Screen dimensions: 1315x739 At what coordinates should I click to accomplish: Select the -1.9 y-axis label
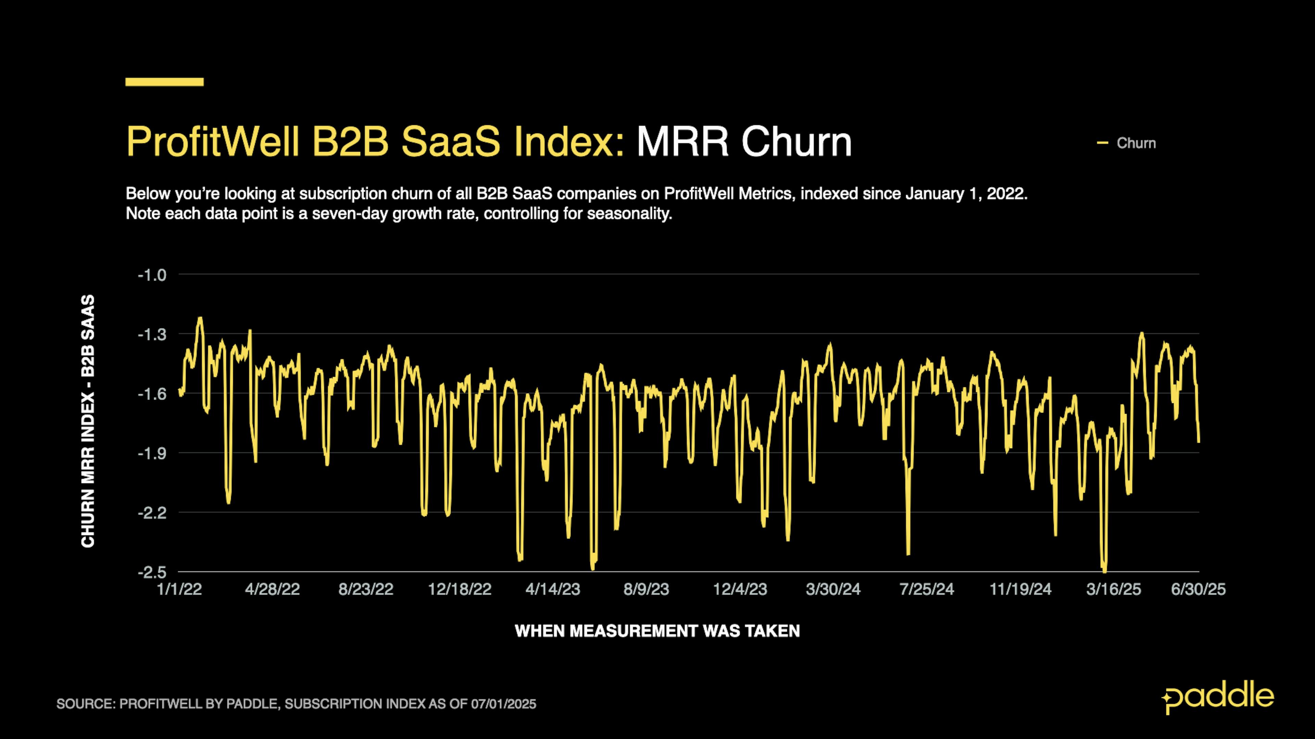[152, 453]
